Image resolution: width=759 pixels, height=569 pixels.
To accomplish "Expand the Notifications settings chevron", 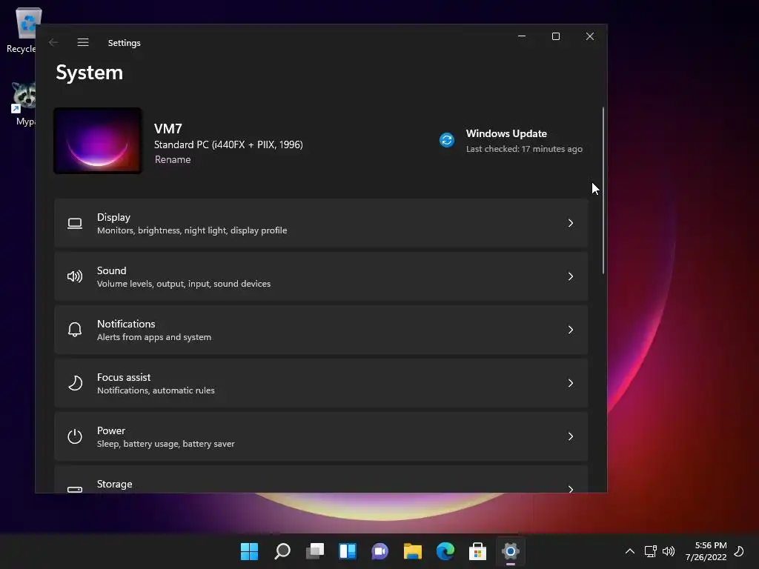I will 571,330.
